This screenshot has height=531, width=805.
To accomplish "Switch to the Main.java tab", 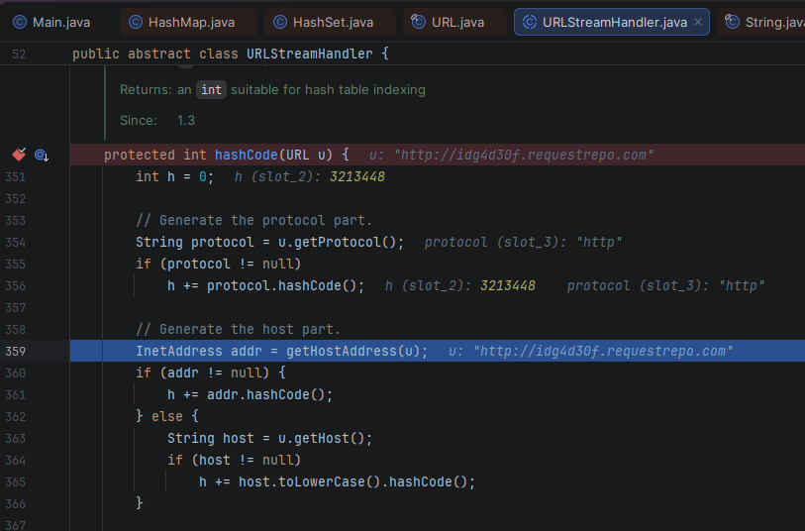I will [x=60, y=22].
